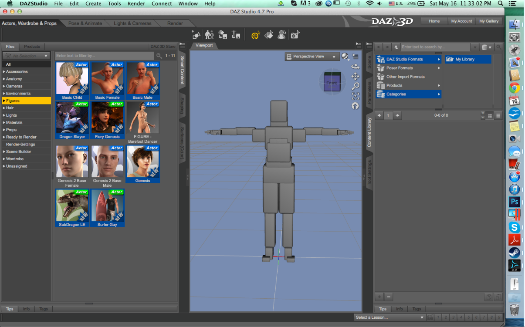Click the viewport Orbit camera icon
Viewport: 525px width, 327px height.
(356, 67)
